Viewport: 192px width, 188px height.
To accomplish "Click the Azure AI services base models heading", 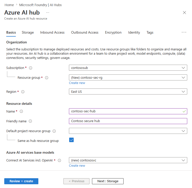I will click(x=30, y=152).
